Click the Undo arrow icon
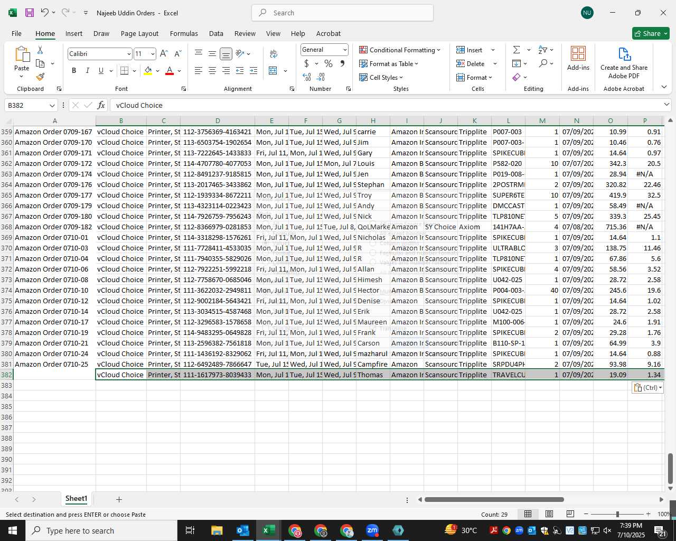676x541 pixels. 45,13
